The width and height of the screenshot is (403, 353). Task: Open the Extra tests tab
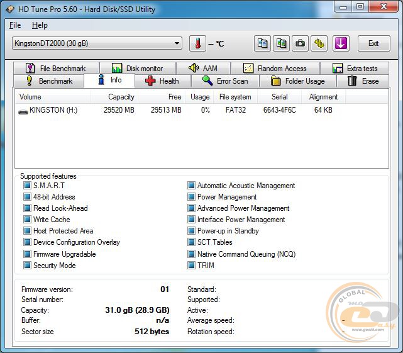coord(355,69)
